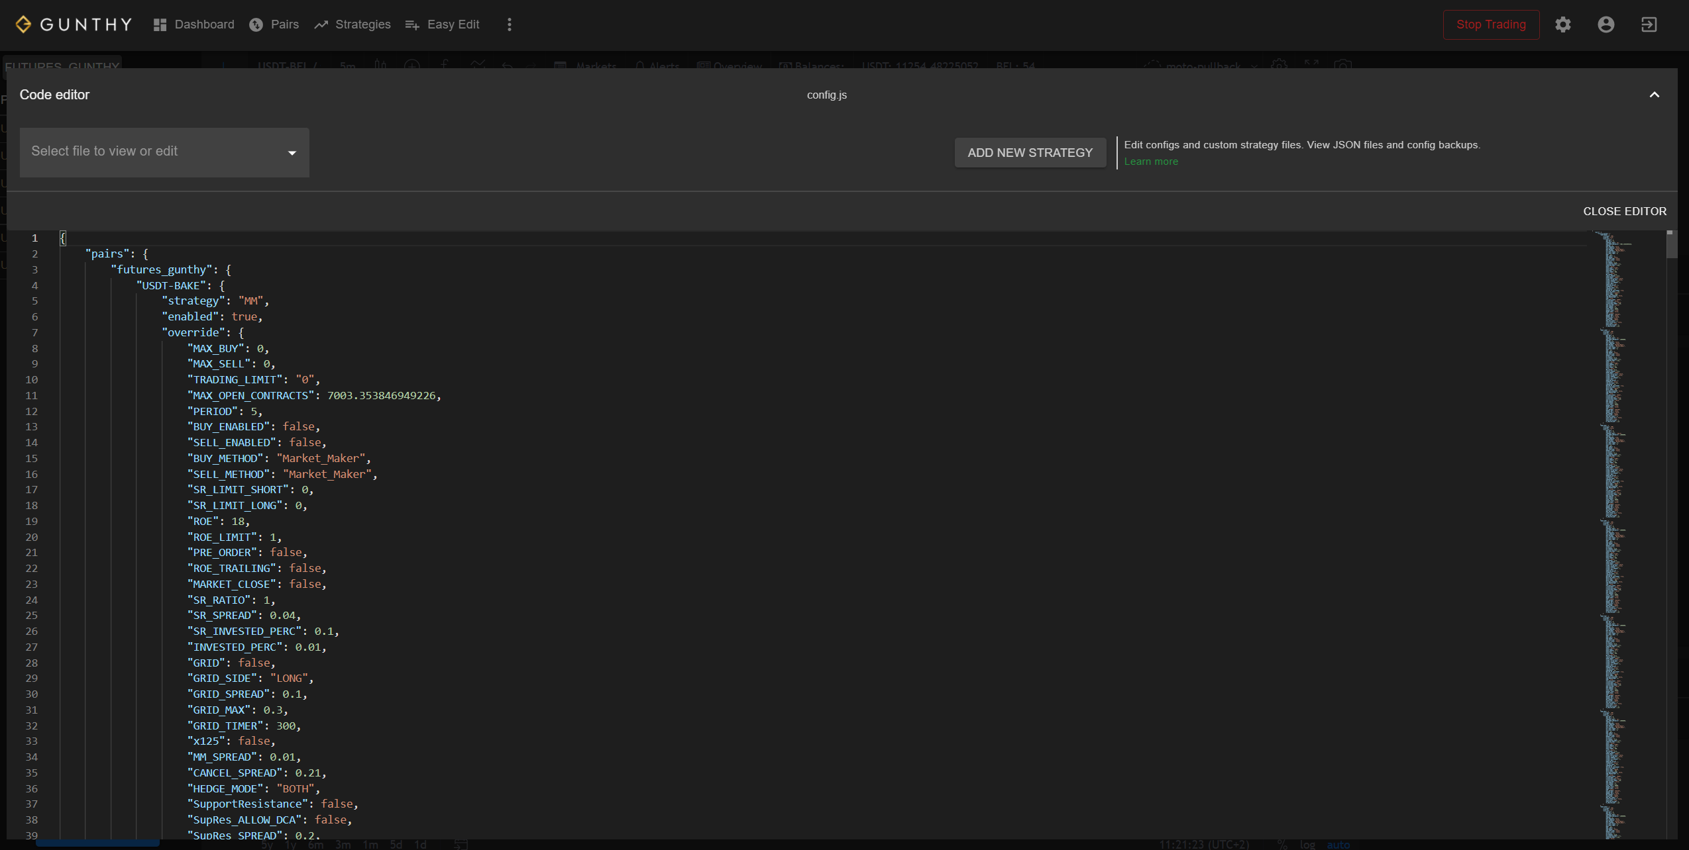Place cursor on line 1 opening brace
Screen dimensions: 1689x850
pos(63,238)
